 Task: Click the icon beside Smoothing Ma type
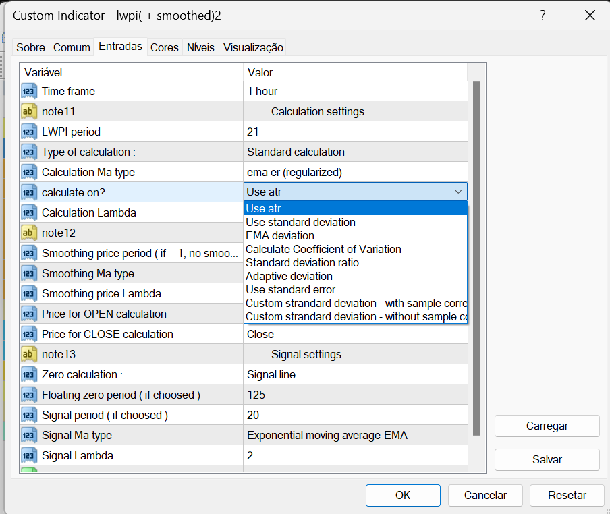(x=29, y=273)
